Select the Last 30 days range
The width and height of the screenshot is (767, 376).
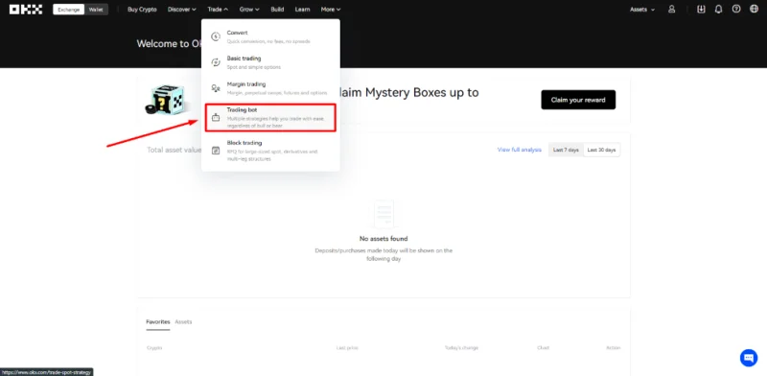[x=602, y=150]
